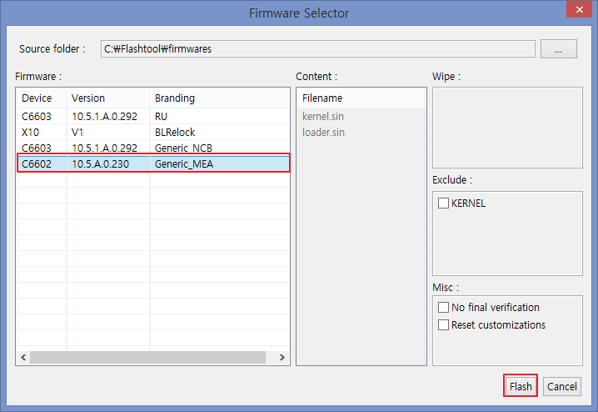Click the Version column header

[x=108, y=98]
